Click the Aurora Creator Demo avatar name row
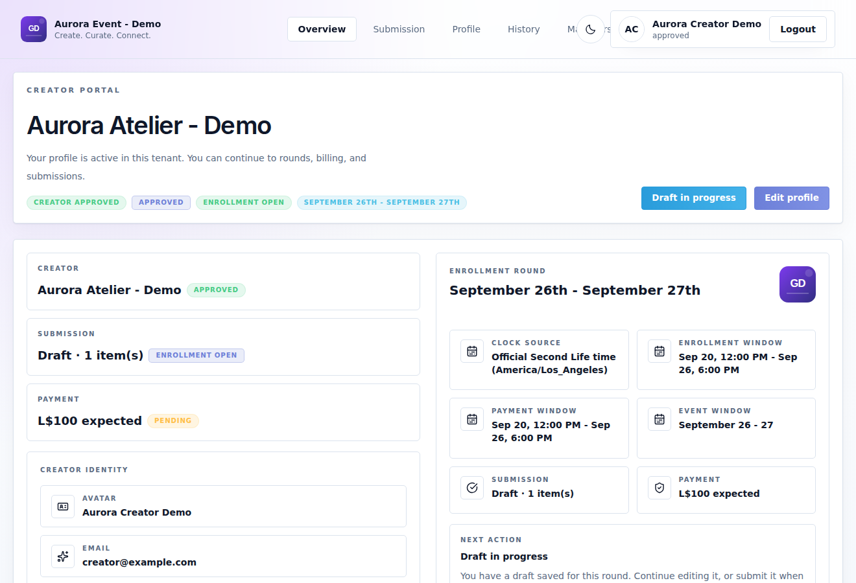The height and width of the screenshot is (583, 856). pyautogui.click(x=223, y=507)
